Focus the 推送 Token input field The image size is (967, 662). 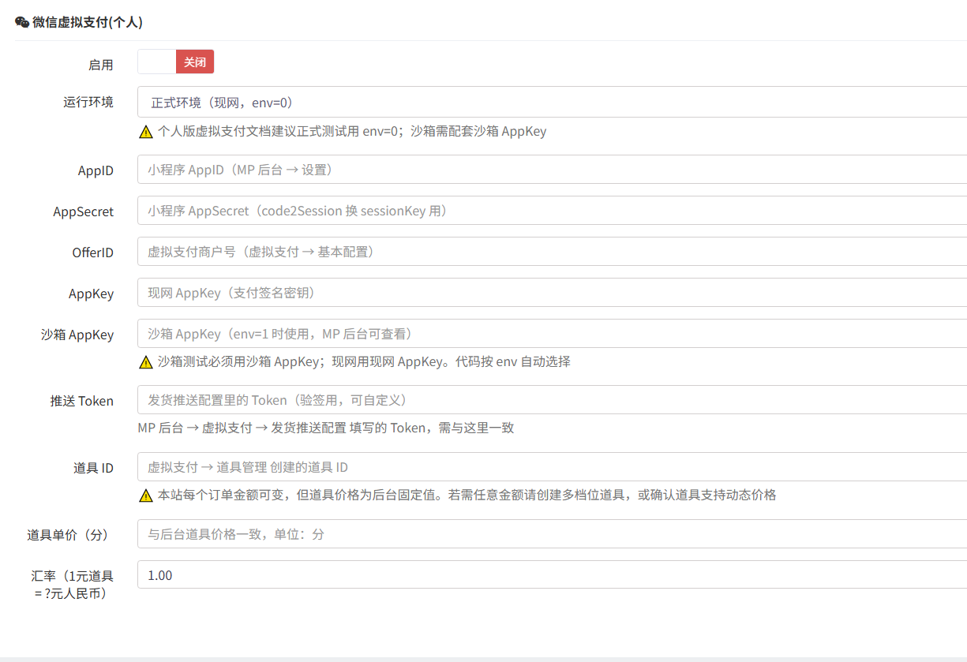pyautogui.click(x=552, y=400)
